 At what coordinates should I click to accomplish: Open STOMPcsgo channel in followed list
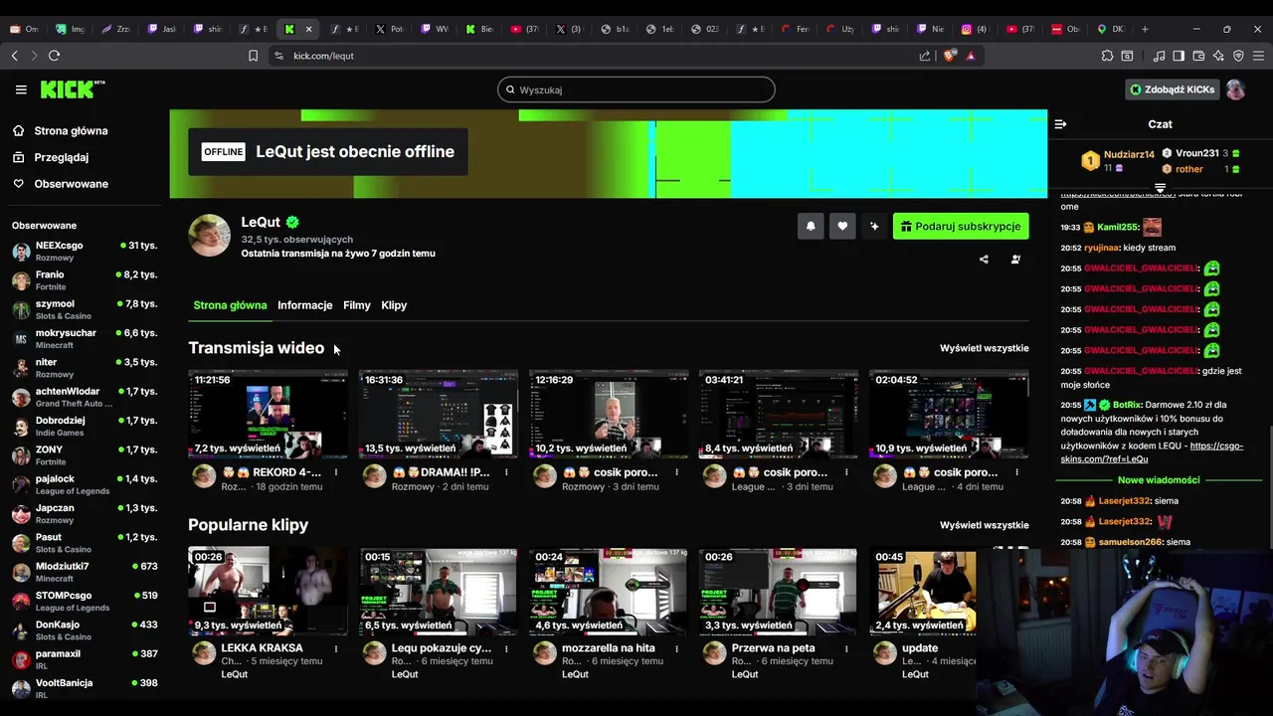[x=85, y=601]
